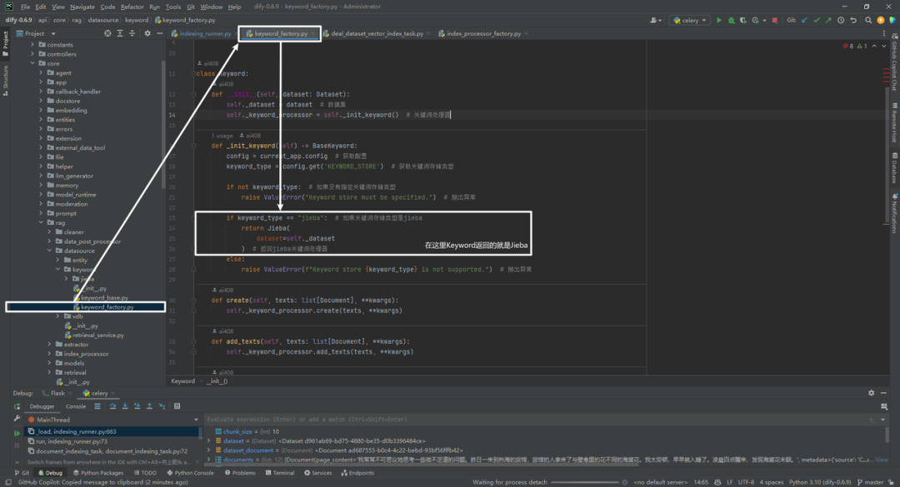Switch to the indexing_runner.py editor tab
This screenshot has width=900, height=487.
pos(202,34)
